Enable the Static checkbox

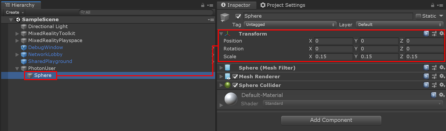click(418, 16)
